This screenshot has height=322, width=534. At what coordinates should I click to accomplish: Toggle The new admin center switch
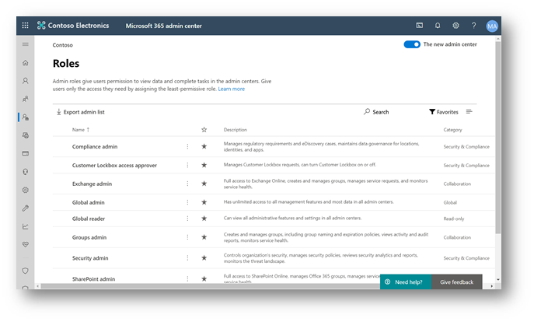[x=412, y=44]
